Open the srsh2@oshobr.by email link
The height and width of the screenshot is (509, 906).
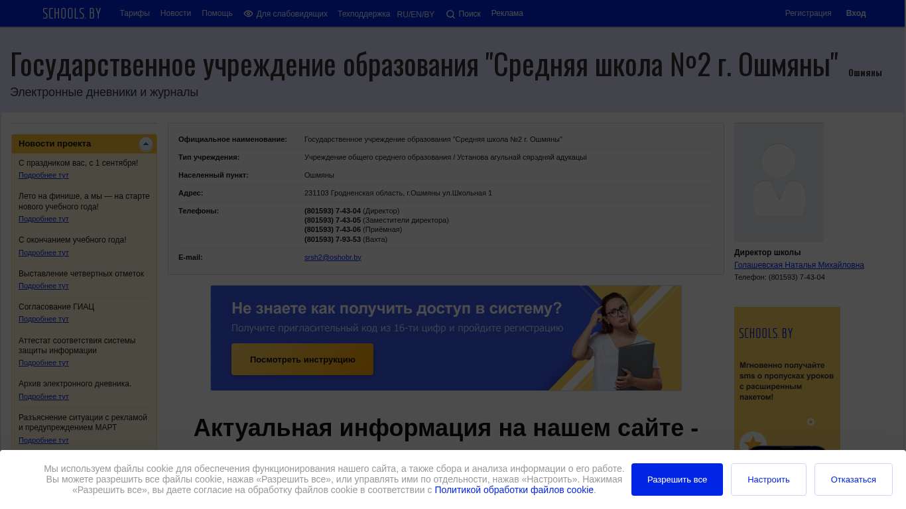point(333,257)
